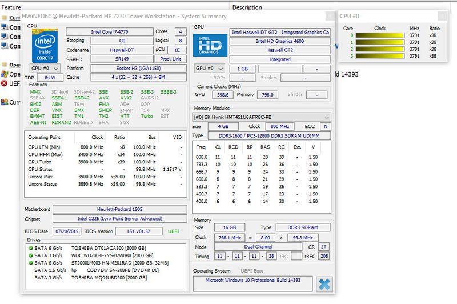
Task: Click the Intel C226 chipset field
Action: coord(120,219)
